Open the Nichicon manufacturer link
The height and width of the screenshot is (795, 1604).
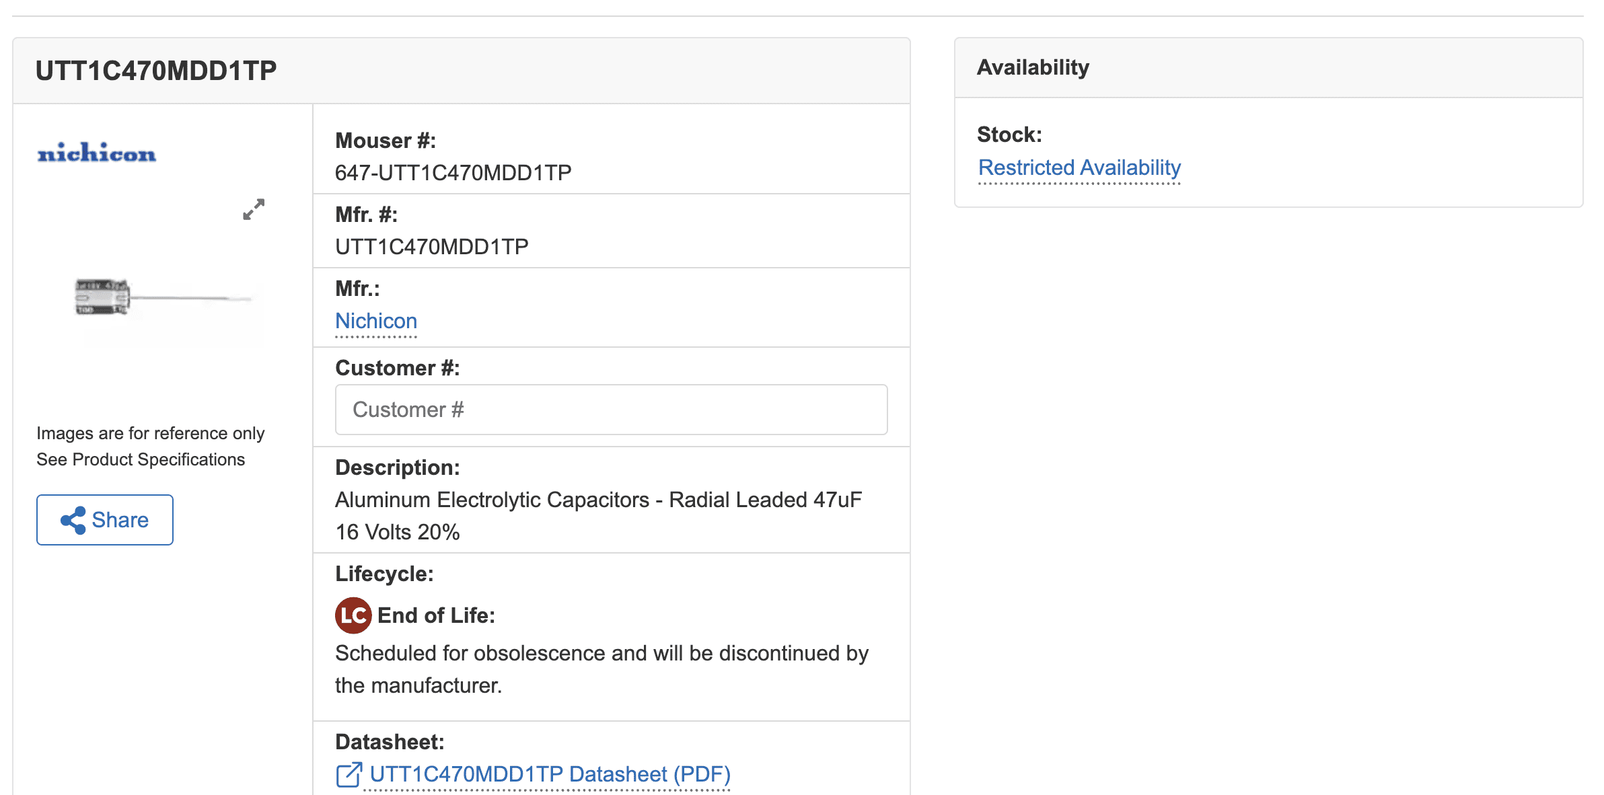375,321
